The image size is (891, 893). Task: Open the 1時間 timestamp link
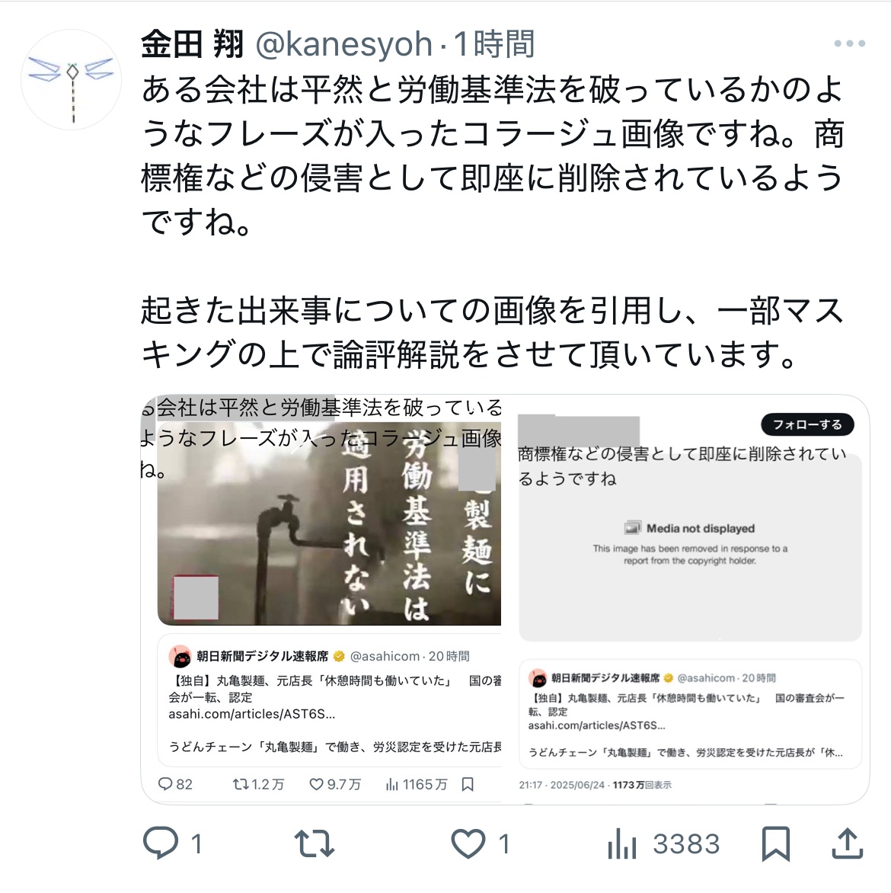click(x=494, y=44)
